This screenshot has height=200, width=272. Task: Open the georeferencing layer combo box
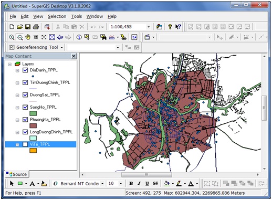pyautogui.click(x=118, y=47)
